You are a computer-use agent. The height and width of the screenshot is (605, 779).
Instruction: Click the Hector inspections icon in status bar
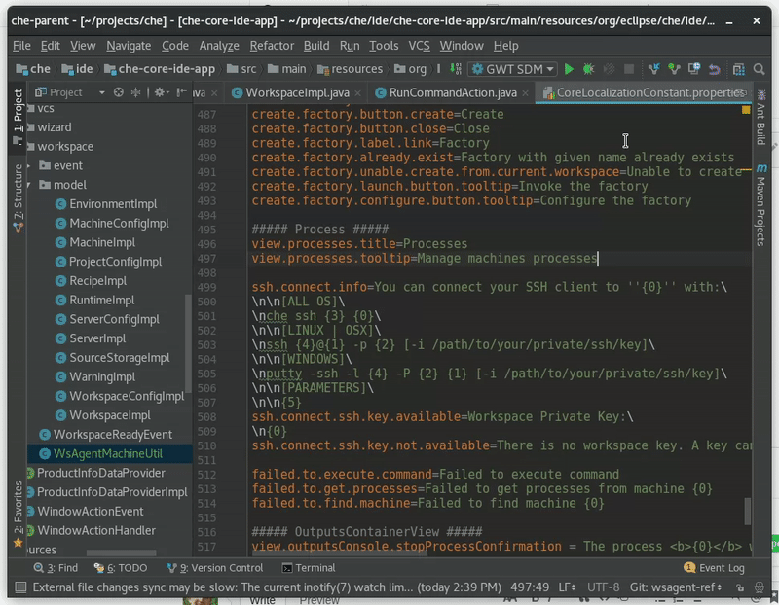[x=760, y=587]
